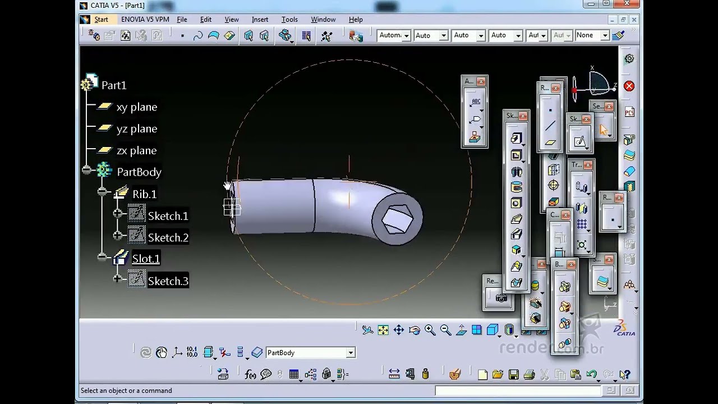Image resolution: width=718 pixels, height=404 pixels.
Task: Select Slot.1 in the specification tree
Action: coord(146,259)
